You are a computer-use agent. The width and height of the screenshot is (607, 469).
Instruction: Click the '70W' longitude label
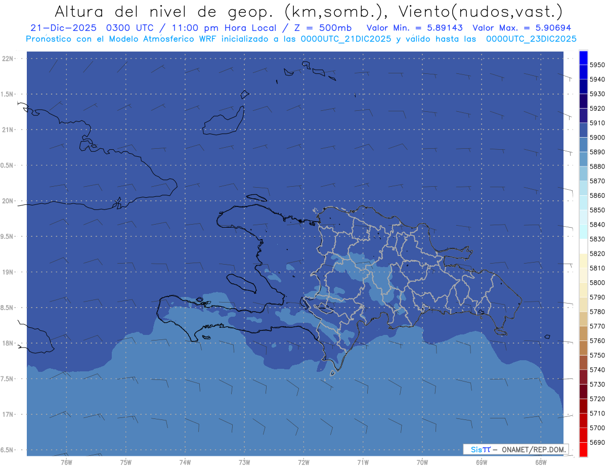pyautogui.click(x=422, y=462)
